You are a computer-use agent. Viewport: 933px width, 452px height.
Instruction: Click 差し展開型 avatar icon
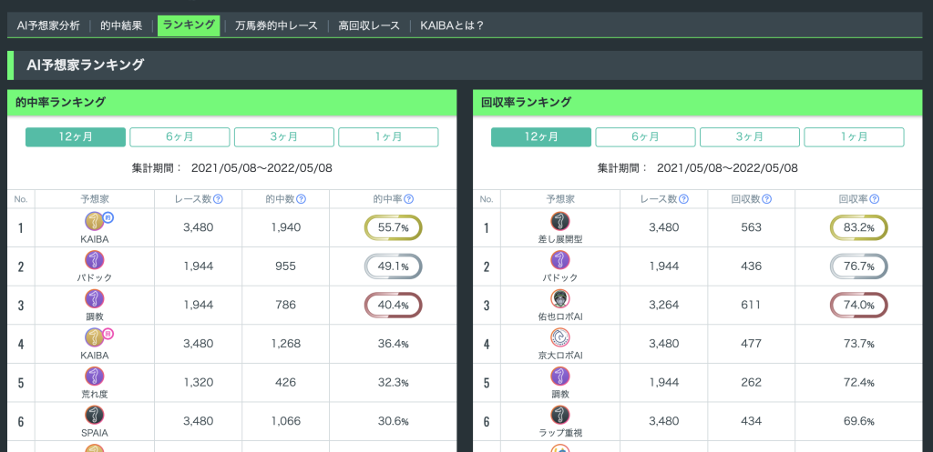(560, 222)
